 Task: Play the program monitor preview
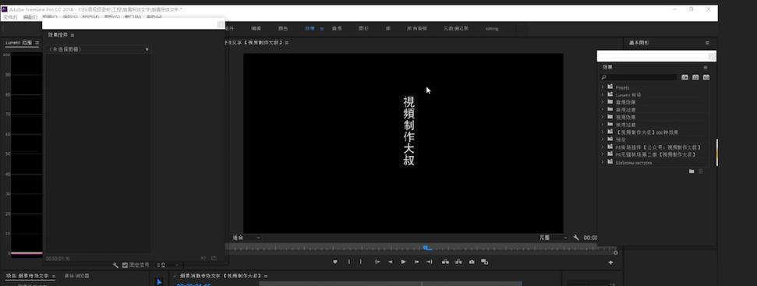pyautogui.click(x=403, y=262)
